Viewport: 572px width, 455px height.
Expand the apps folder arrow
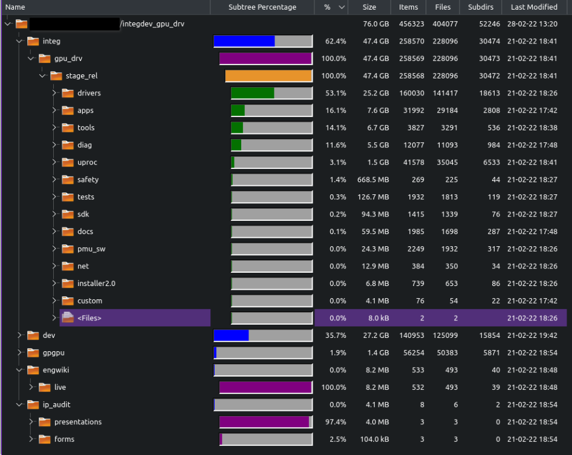point(54,111)
